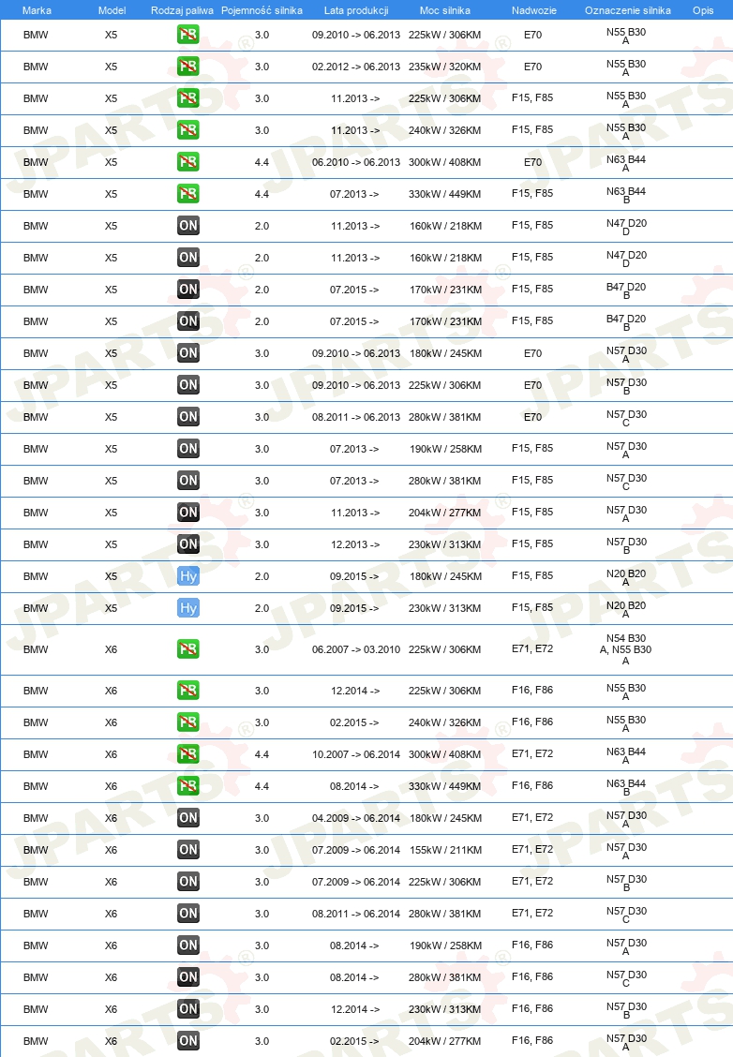Select power 240kW / 326KM in the X5 row
733x1057 pixels.
click(445, 131)
